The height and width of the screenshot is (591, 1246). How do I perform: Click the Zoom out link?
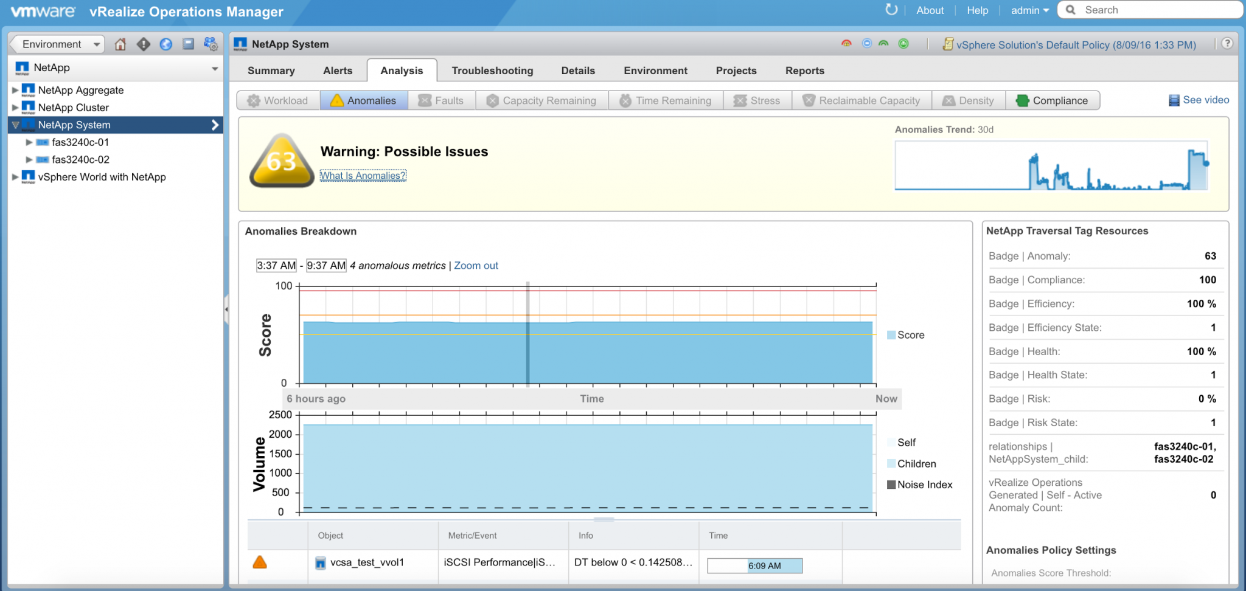tap(476, 266)
